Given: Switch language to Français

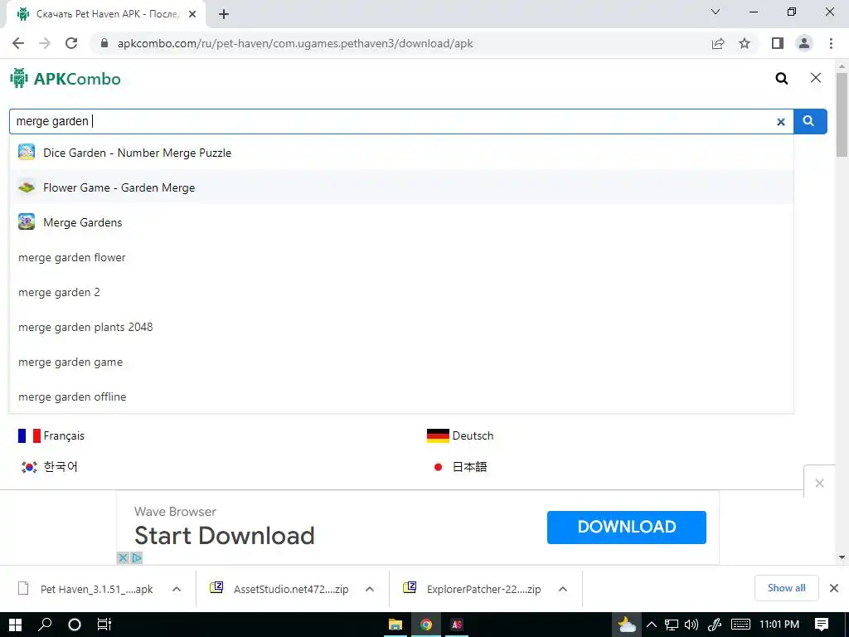Looking at the screenshot, I should 64,435.
